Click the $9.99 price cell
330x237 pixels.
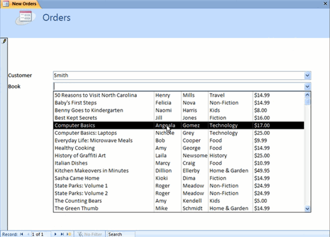coord(260,141)
